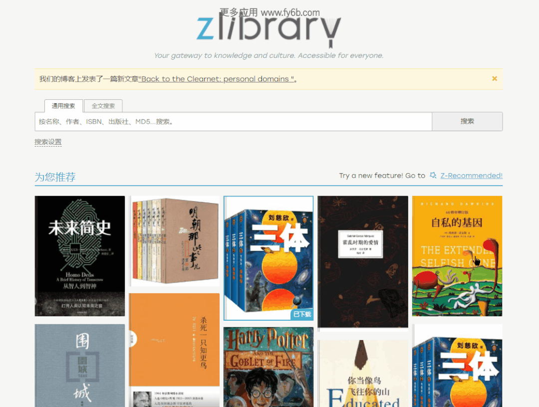Open the Harry Potter Goblet of Fire cover
This screenshot has width=539, height=407.
point(269,367)
